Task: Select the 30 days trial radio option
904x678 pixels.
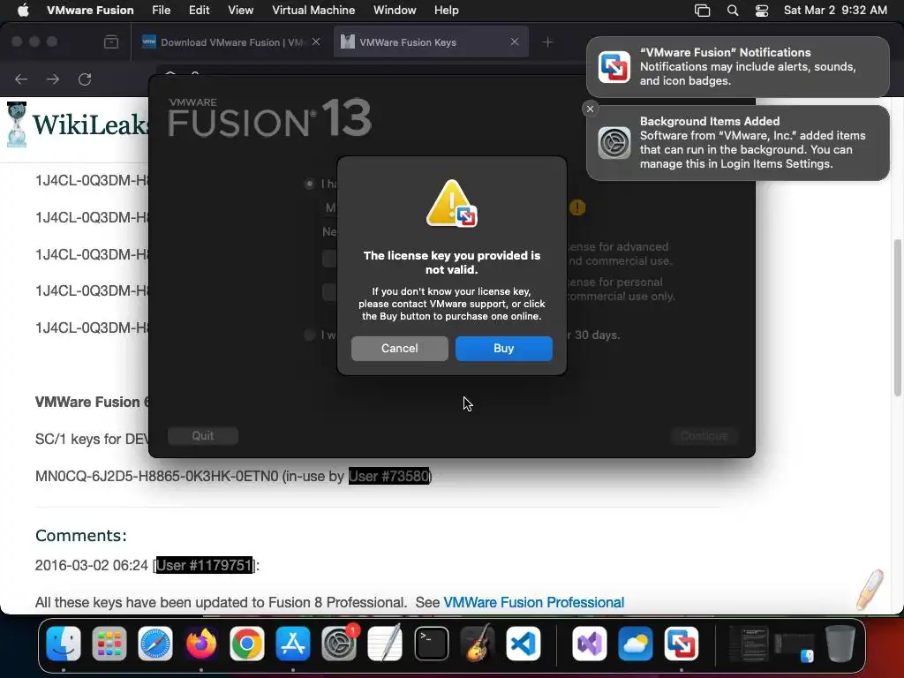Action: (310, 335)
